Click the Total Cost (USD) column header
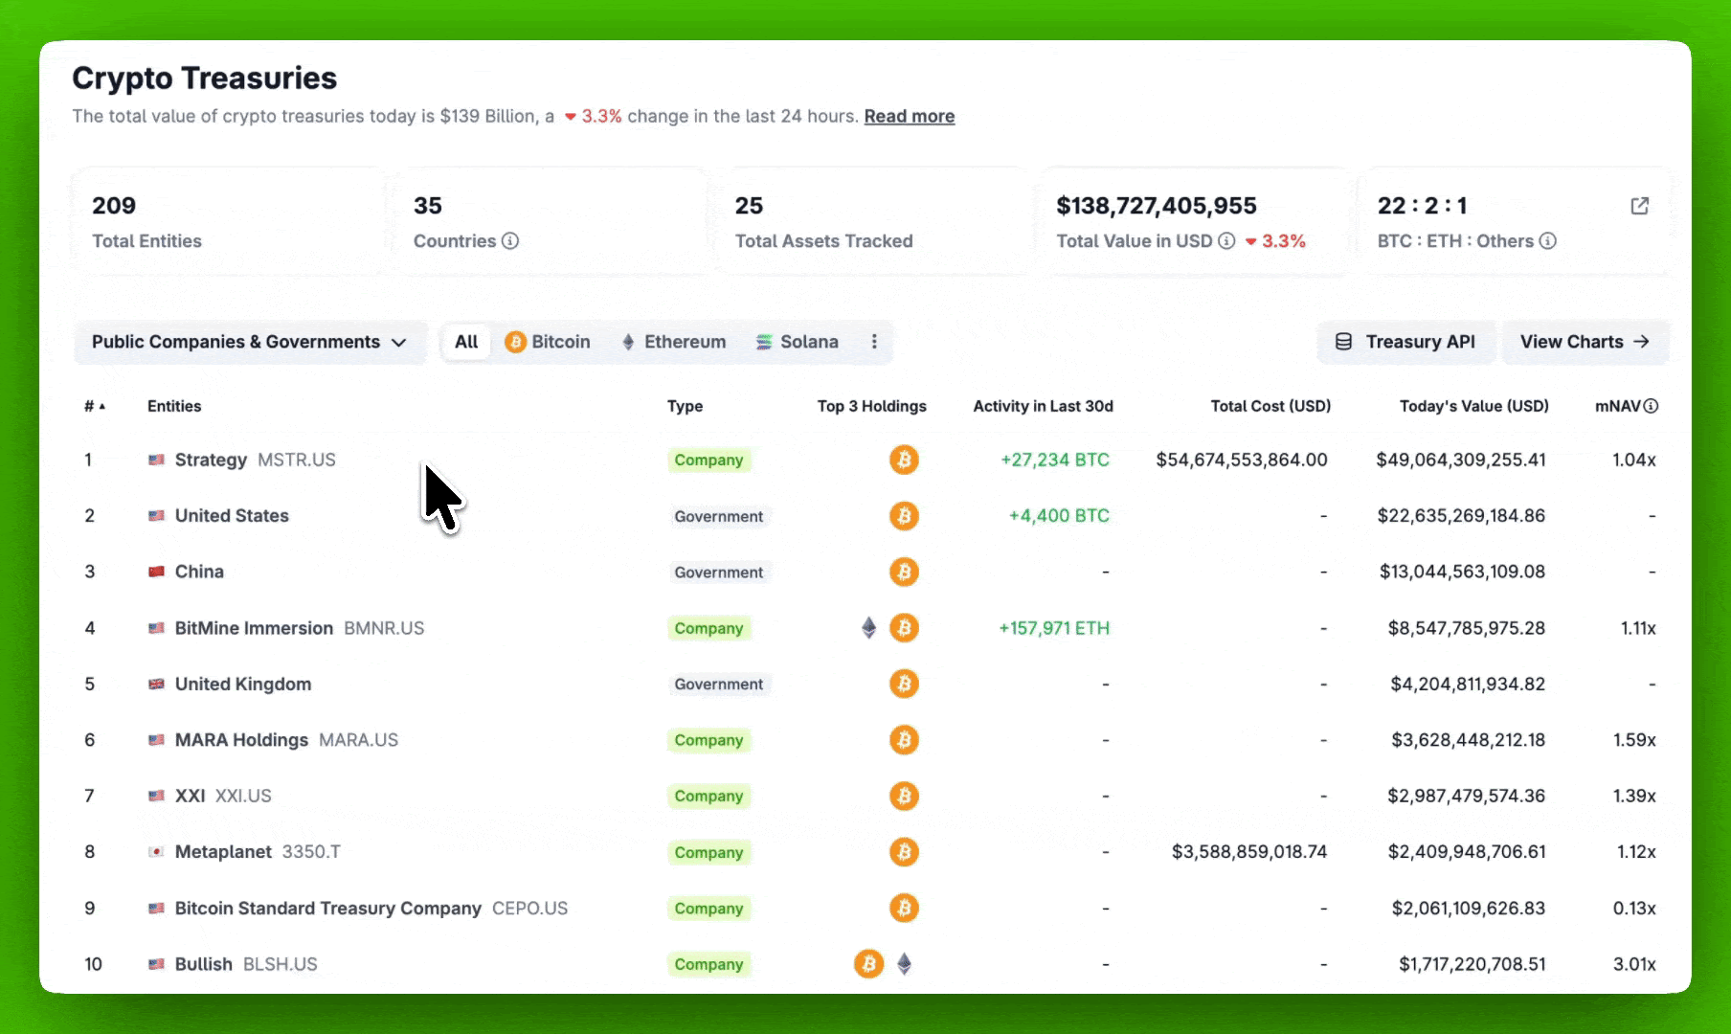The height and width of the screenshot is (1034, 1731). click(1270, 406)
